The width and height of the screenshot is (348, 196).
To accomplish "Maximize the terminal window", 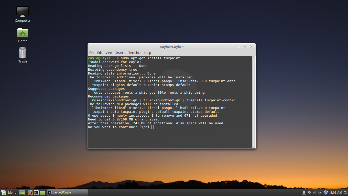I will [x=245, y=47].
